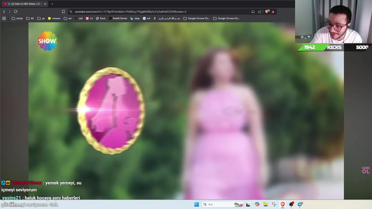Open the Windows Start menu

point(196,204)
